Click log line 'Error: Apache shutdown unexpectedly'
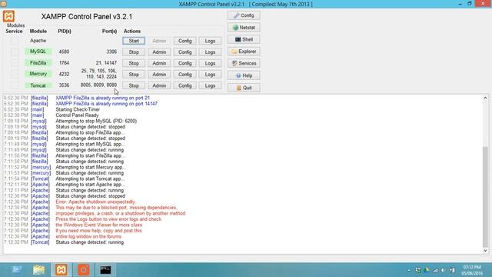 click(95, 202)
